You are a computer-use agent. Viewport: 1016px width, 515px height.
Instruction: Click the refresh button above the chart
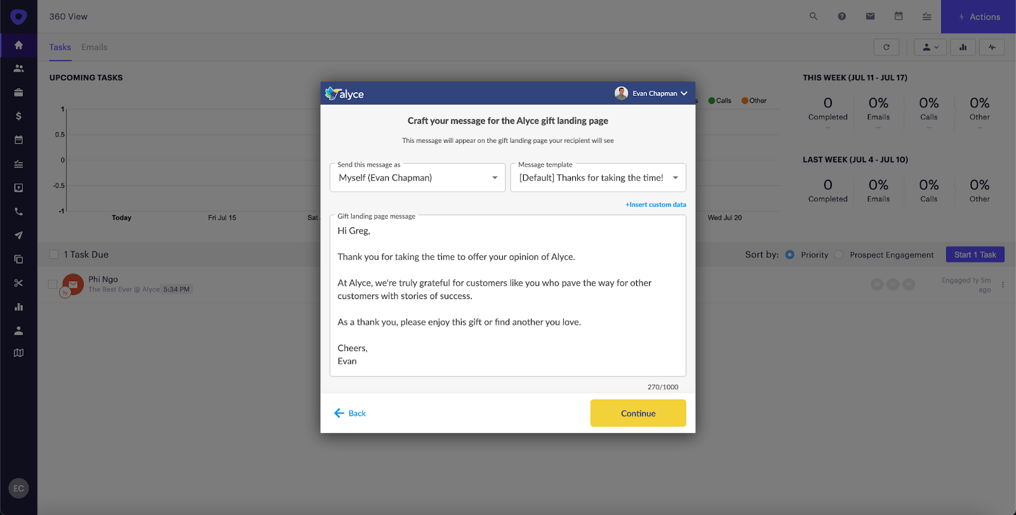coord(886,47)
